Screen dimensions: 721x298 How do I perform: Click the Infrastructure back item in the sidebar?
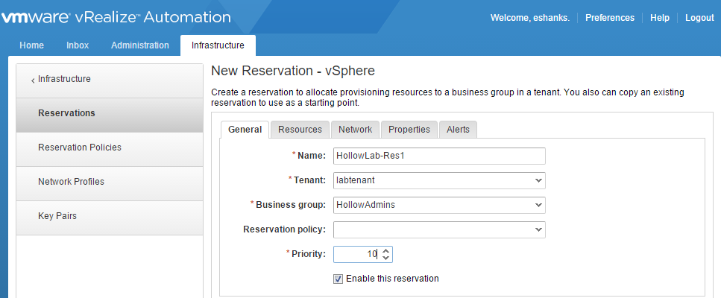click(x=110, y=79)
